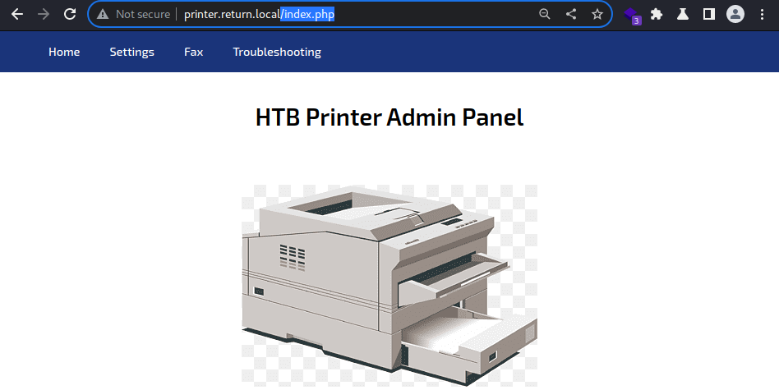
Task: Reload the page with refresh icon
Action: [x=70, y=15]
